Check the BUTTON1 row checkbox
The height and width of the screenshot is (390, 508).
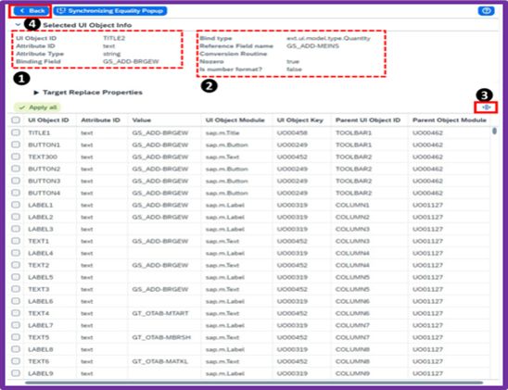coord(16,145)
